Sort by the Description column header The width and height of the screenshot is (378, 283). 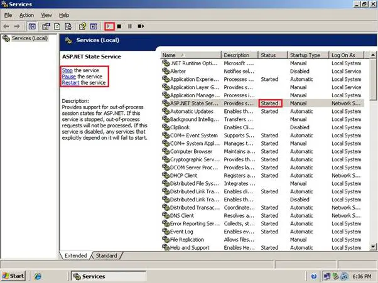coord(240,55)
